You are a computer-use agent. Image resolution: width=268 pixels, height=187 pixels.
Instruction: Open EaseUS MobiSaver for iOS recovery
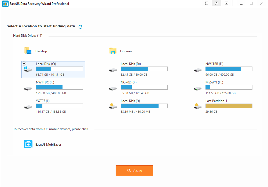pyautogui.click(x=28, y=144)
